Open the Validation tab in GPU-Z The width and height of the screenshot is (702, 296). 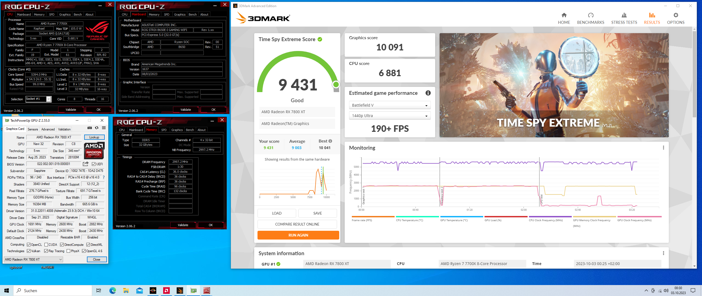[64, 129]
